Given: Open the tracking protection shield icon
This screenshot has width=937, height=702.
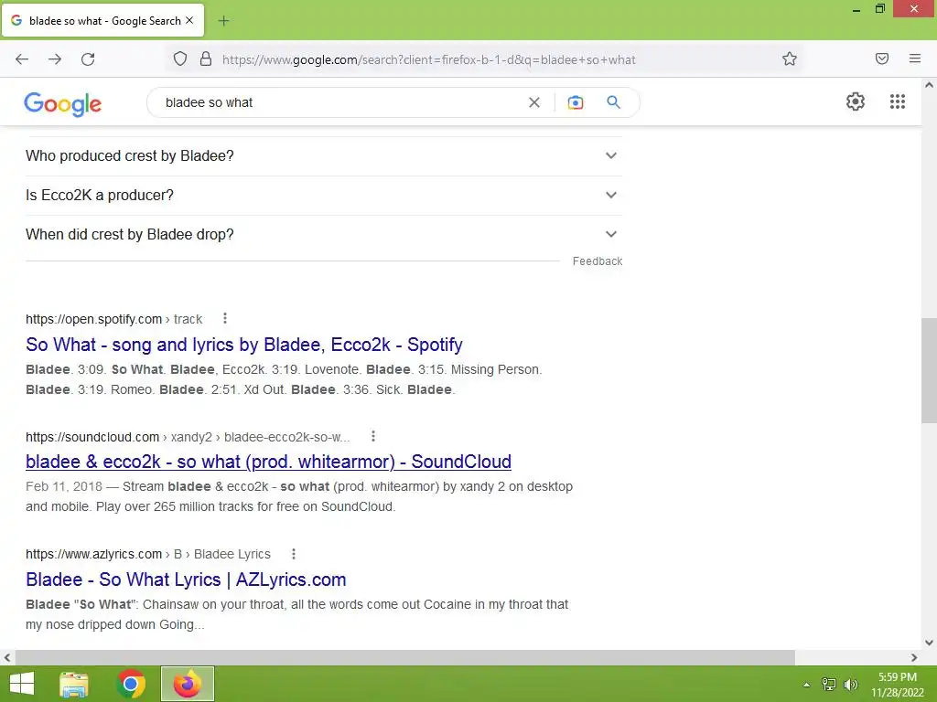Looking at the screenshot, I should coord(180,58).
